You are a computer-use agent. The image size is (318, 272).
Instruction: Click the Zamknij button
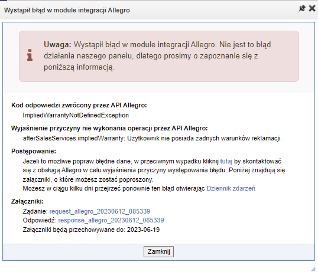158,251
